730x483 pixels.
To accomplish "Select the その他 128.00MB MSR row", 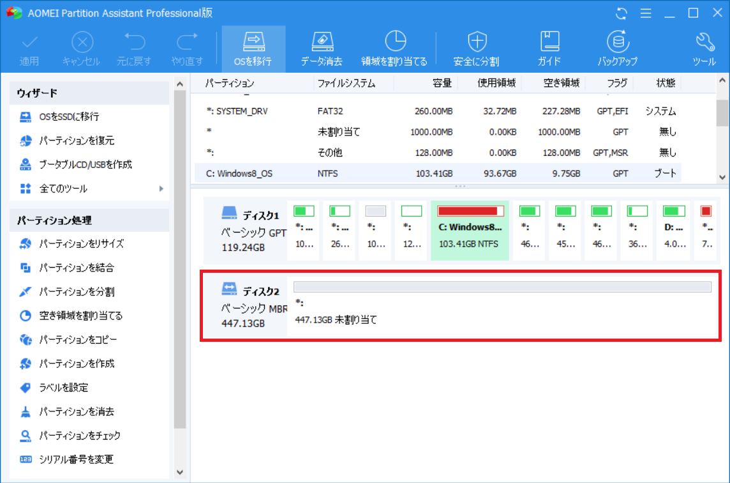I will [x=438, y=153].
